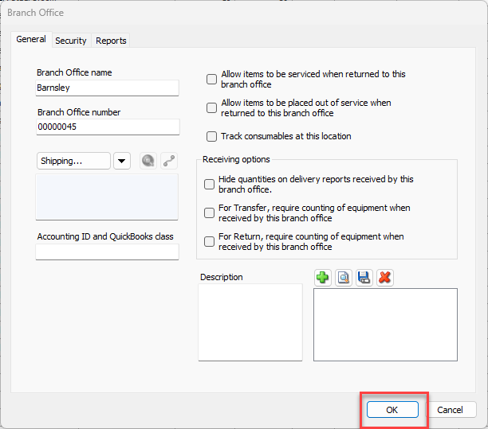
Task: Click the Receiving options group label
Action: [236, 159]
